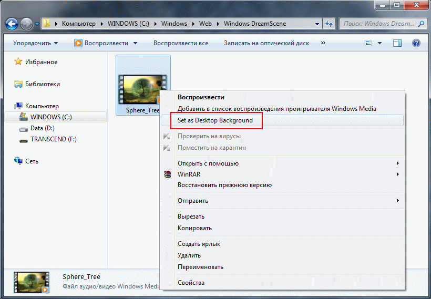Choose Set as Desktop Background
431x299 pixels.
pos(282,120)
